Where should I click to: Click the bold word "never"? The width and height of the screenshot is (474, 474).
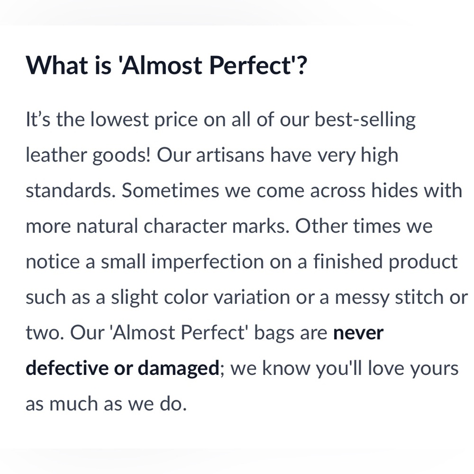358,333
